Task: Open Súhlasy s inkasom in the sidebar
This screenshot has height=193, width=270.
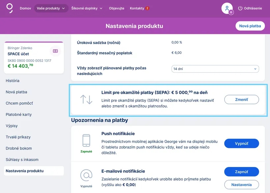Action: tap(22, 160)
